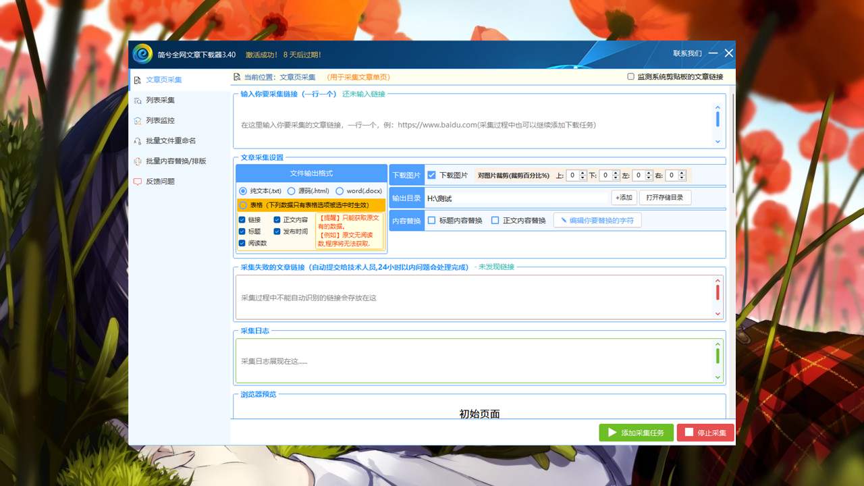Toggle the 链接 checkbox
The image size is (864, 486).
242,219
